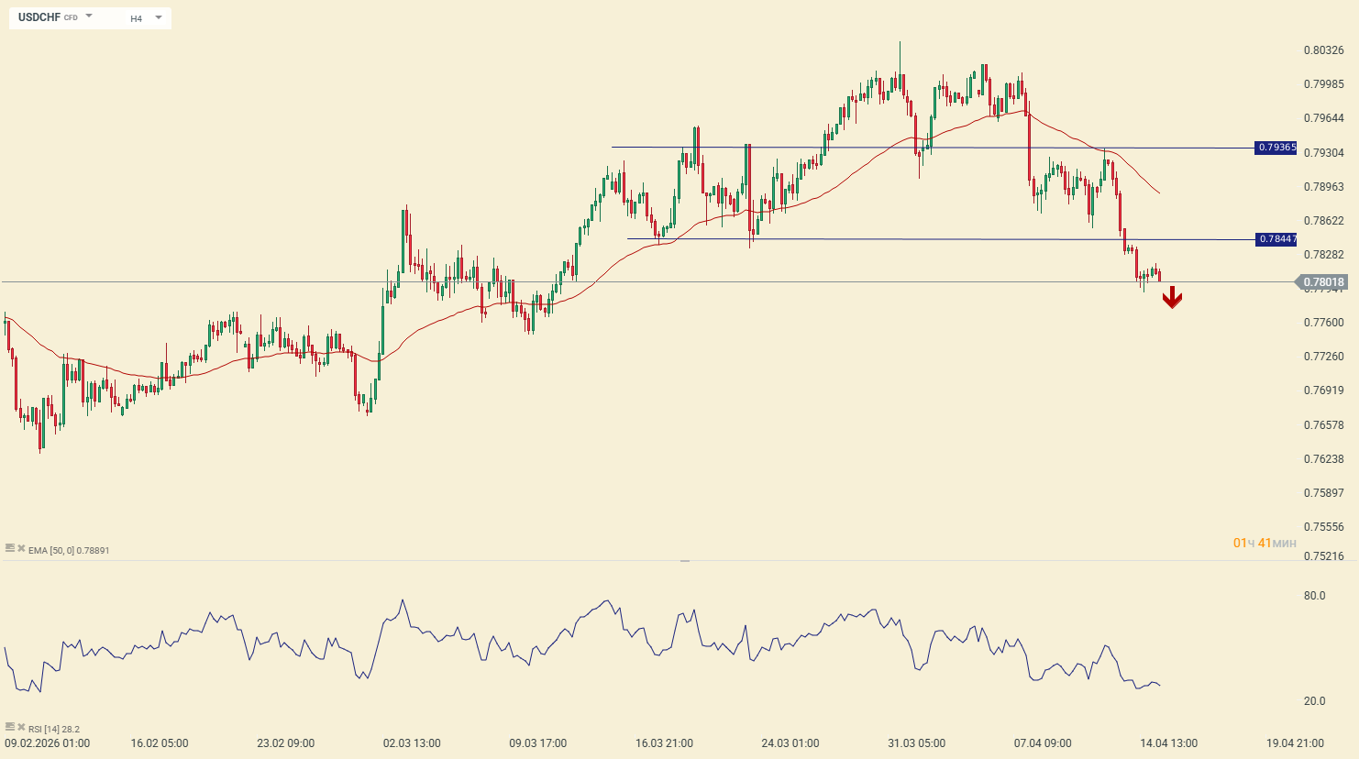This screenshot has height=759, width=1359.
Task: Expand the H4 timeframe dropdown arrow
Action: 159,17
